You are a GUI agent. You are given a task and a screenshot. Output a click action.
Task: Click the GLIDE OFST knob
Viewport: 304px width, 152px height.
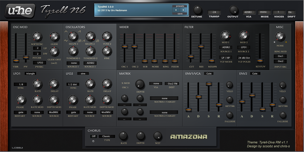tap(54, 52)
